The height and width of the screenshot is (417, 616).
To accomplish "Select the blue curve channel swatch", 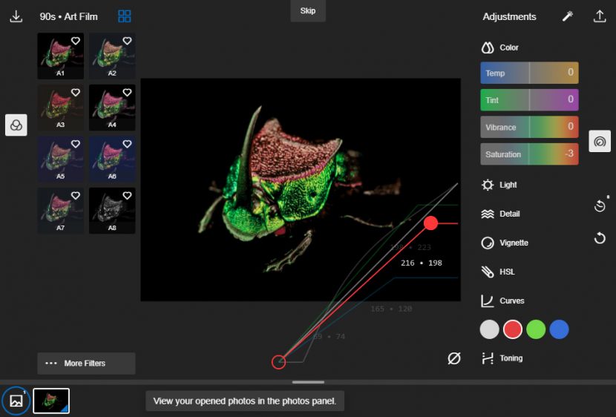I will [559, 329].
